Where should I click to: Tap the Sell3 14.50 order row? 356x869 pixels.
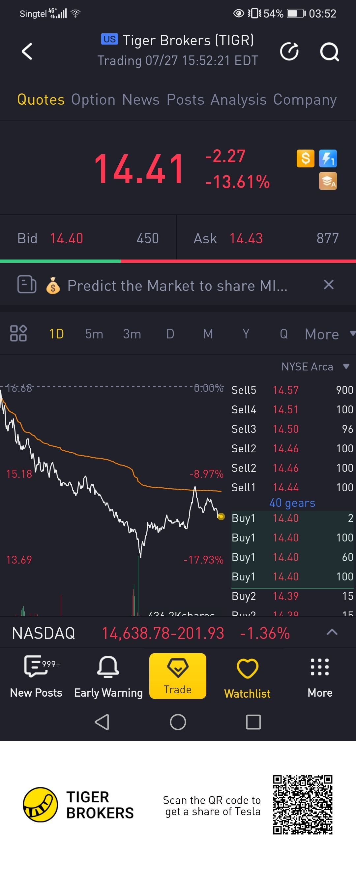click(292, 429)
